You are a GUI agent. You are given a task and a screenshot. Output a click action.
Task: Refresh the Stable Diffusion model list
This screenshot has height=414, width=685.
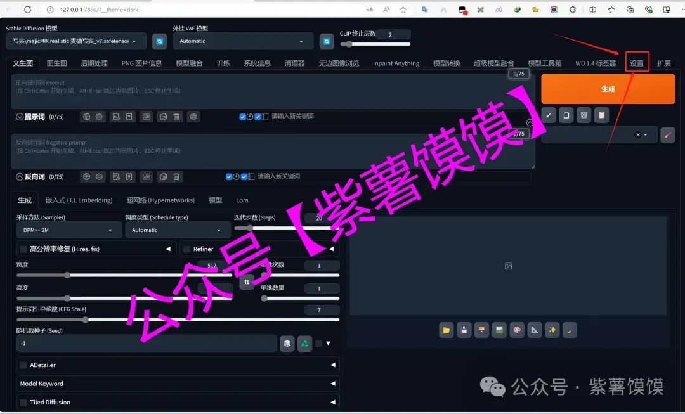click(x=160, y=41)
